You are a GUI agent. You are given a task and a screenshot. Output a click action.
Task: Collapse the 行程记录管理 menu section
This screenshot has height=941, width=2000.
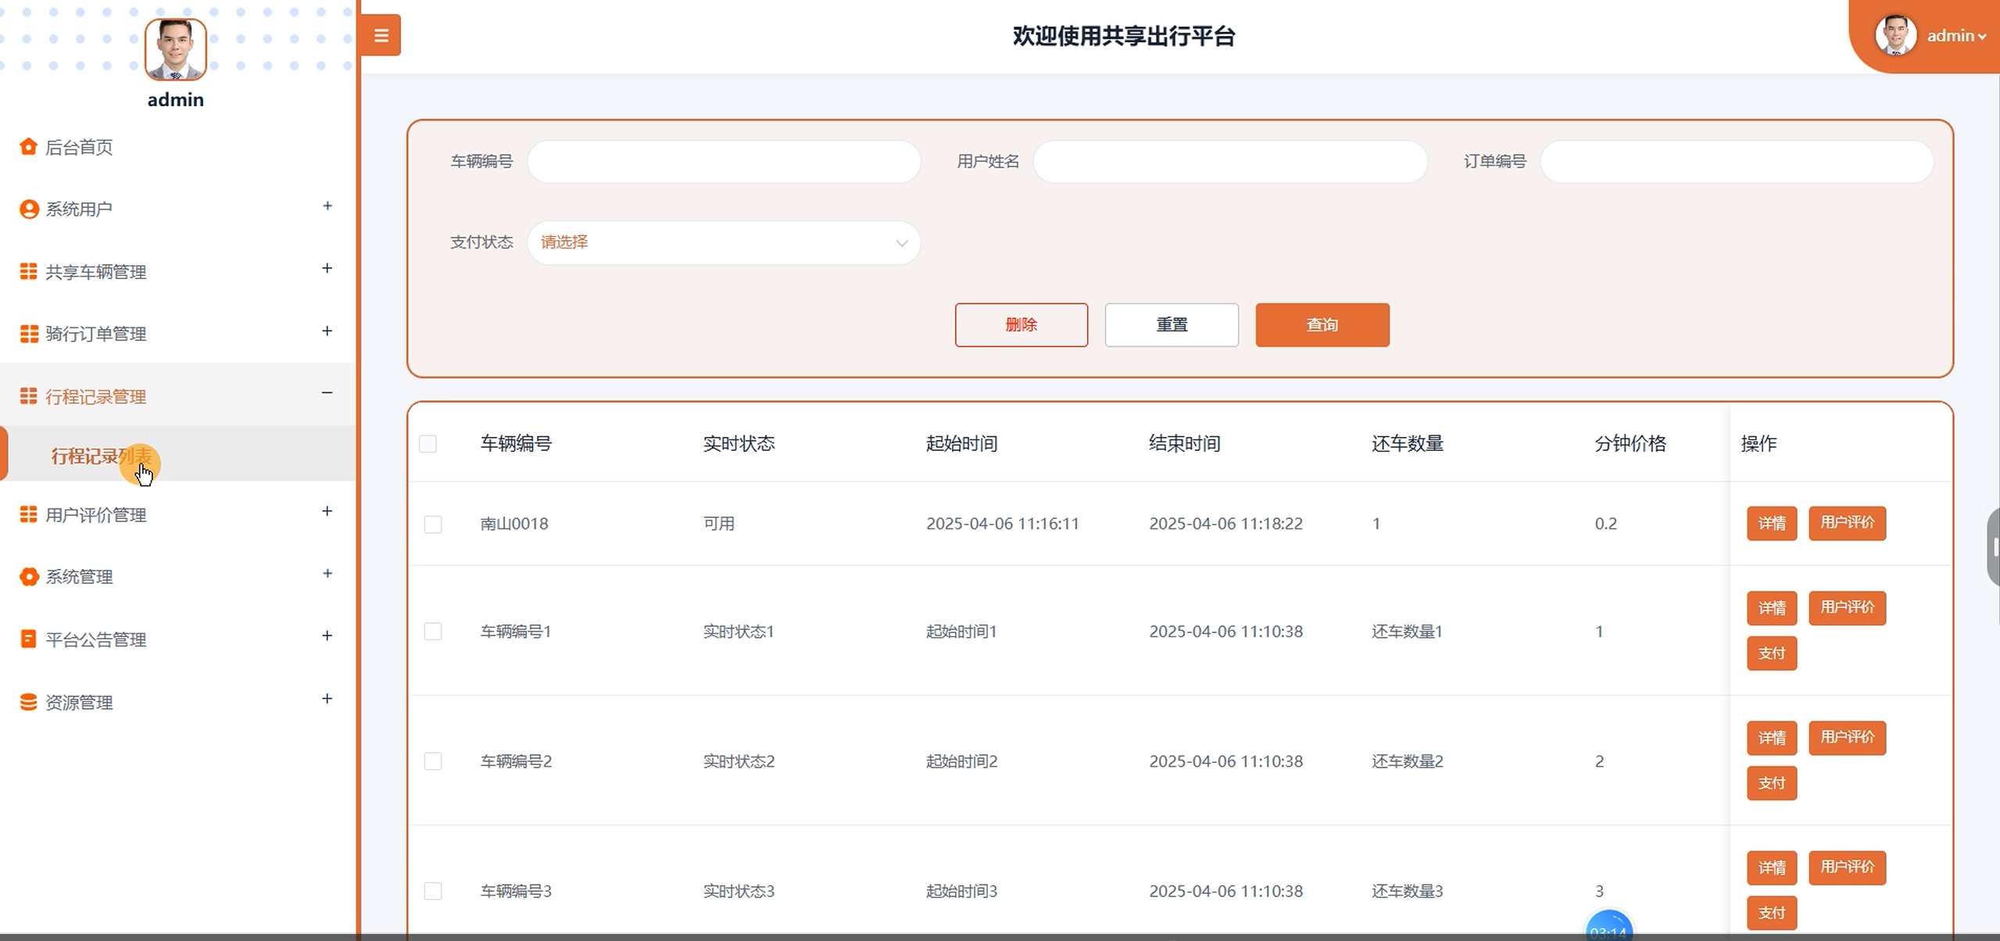tap(327, 392)
